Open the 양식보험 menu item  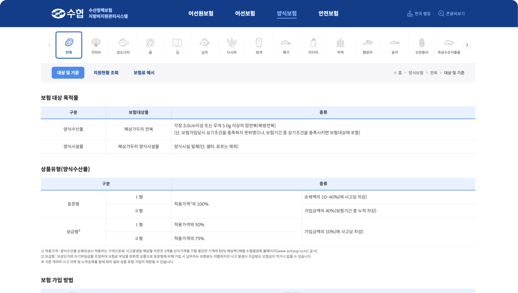pos(287,13)
